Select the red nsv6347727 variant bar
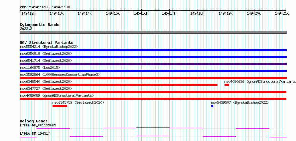The height and width of the screenshot is (141, 296). pos(153,92)
